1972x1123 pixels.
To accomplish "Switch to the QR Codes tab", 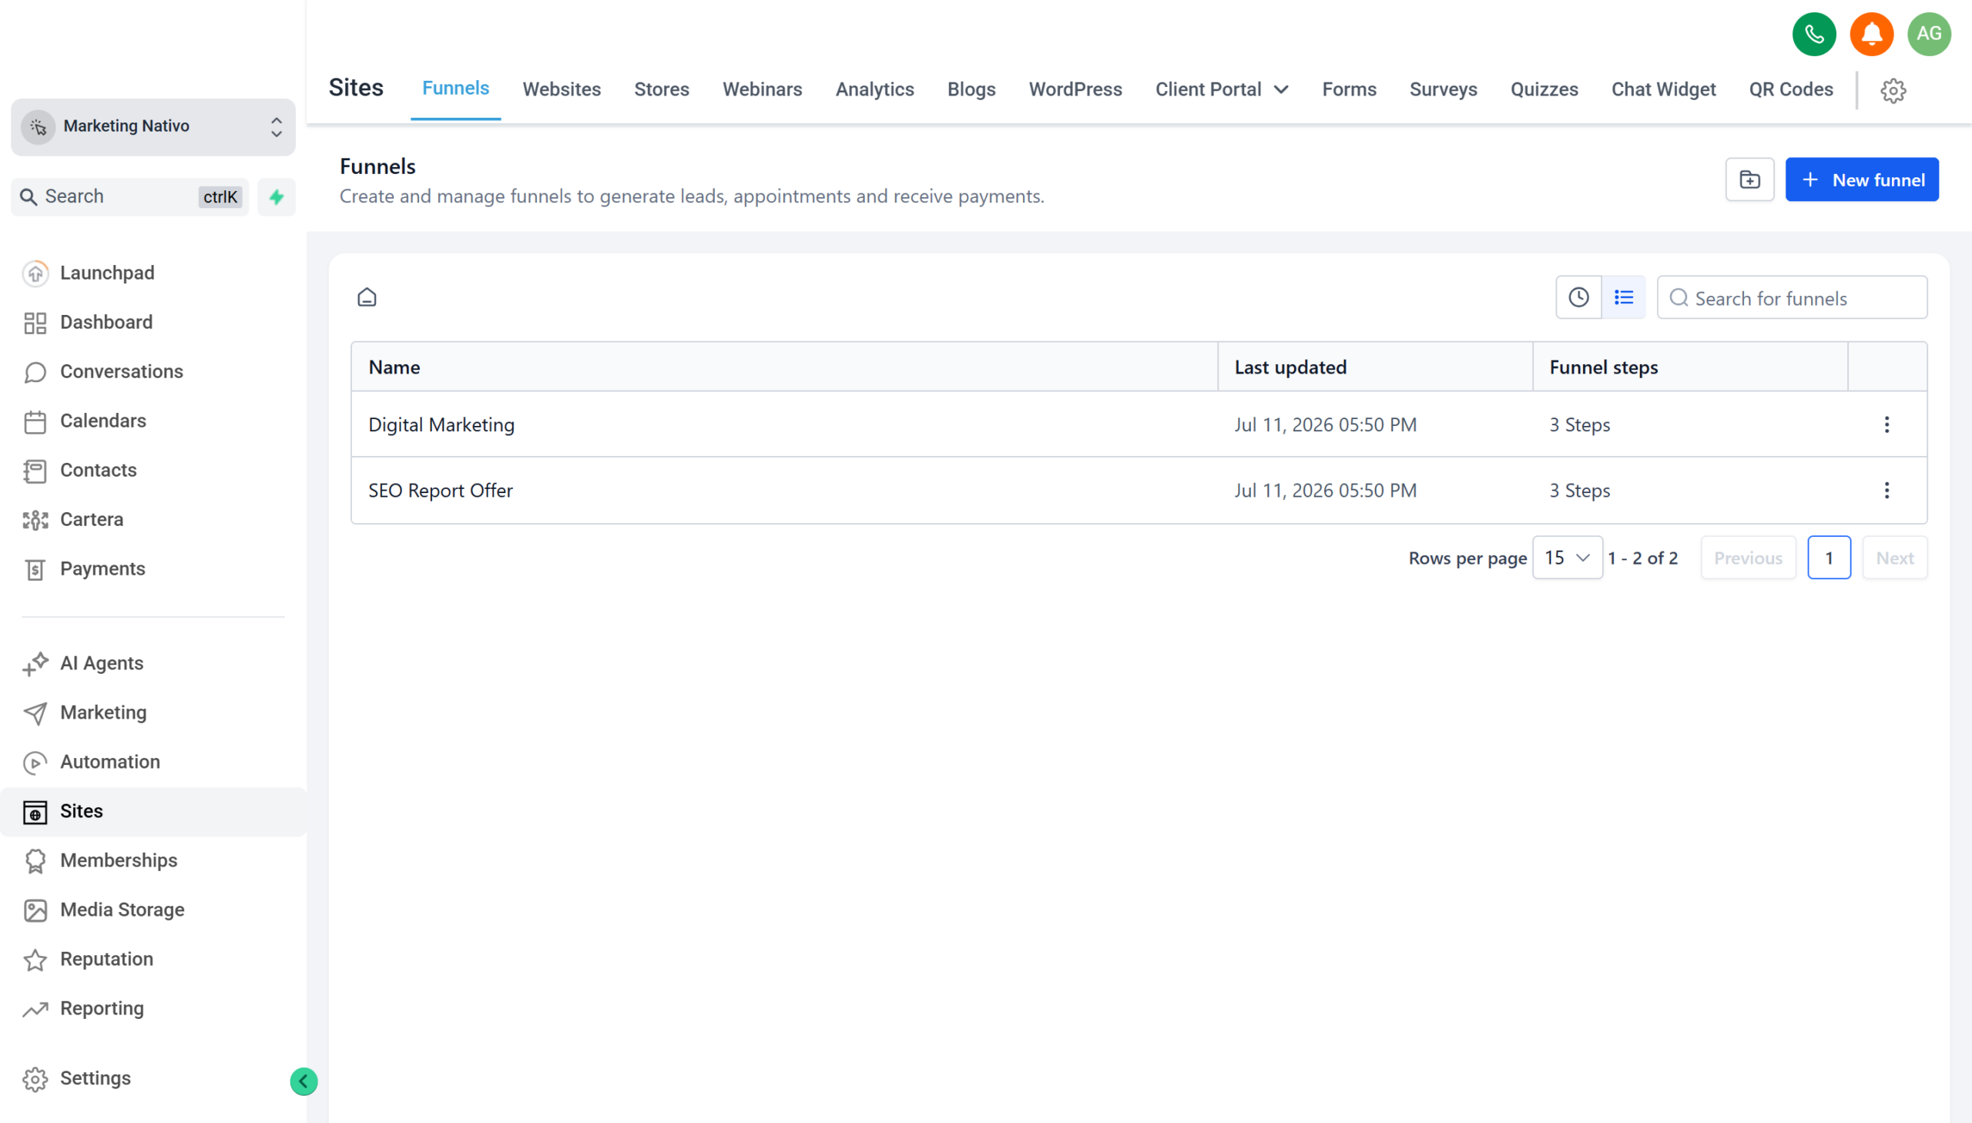I will [x=1791, y=89].
